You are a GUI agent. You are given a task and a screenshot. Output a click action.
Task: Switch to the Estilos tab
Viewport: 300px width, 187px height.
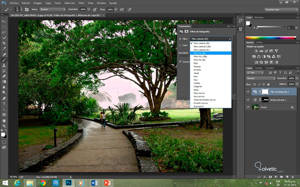[x=259, y=42]
